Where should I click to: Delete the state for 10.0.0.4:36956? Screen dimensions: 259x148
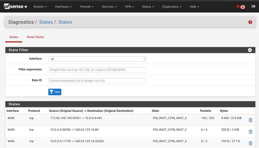[x=250, y=132]
